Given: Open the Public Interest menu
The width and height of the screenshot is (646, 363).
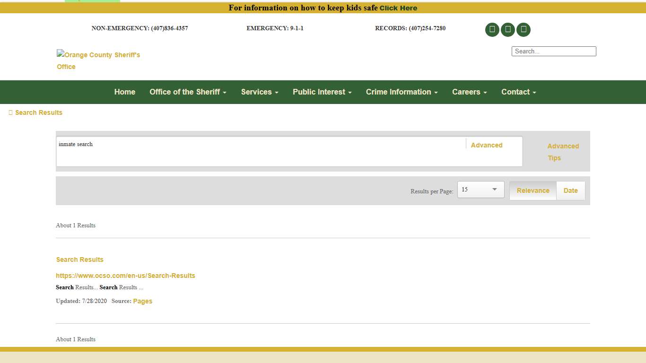Looking at the screenshot, I should pos(322,92).
